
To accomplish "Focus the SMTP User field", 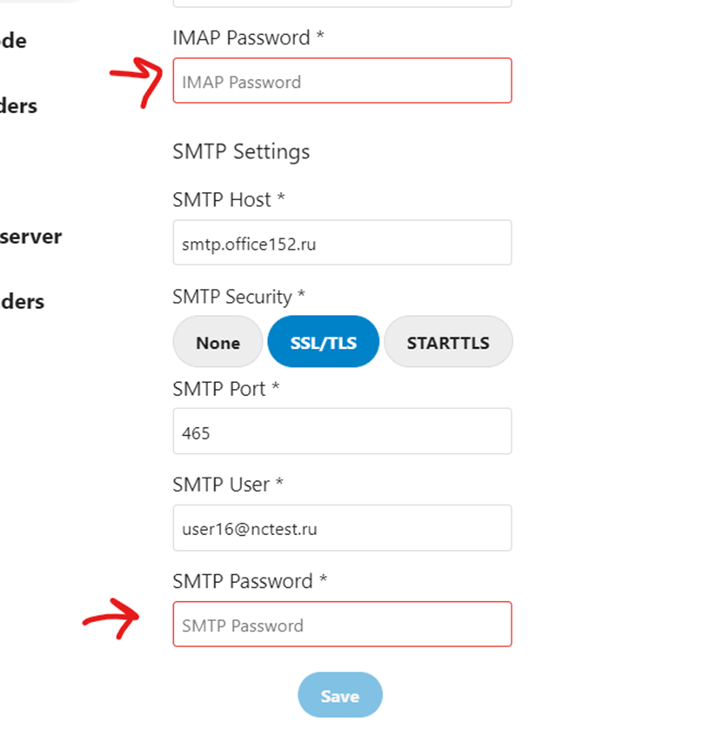I will (342, 528).
